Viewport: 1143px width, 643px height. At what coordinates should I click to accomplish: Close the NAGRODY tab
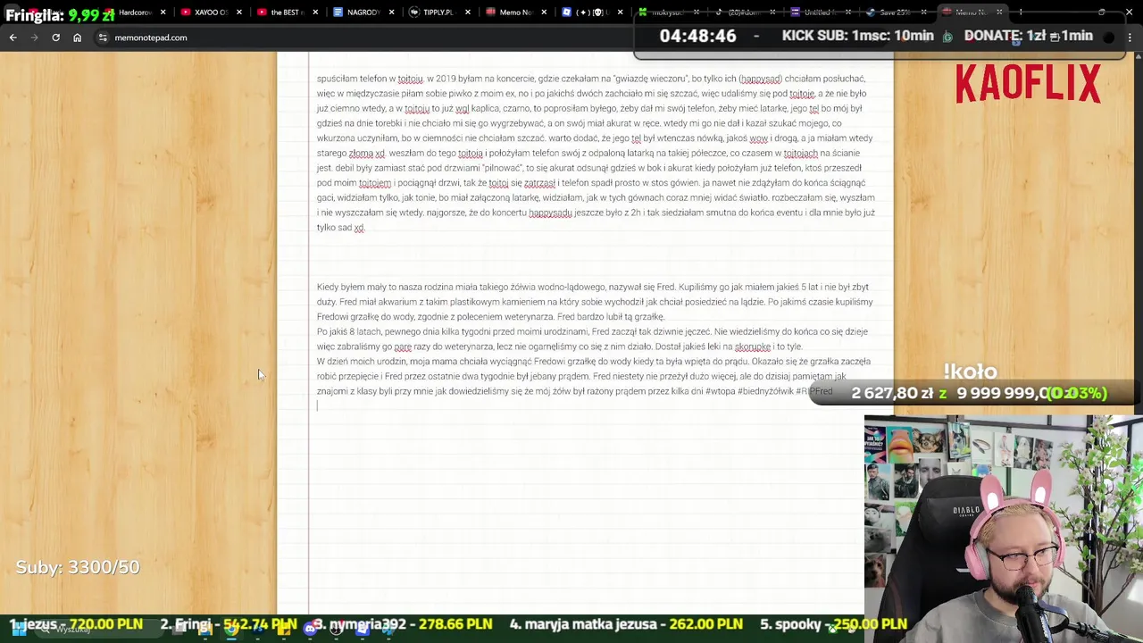391,13
